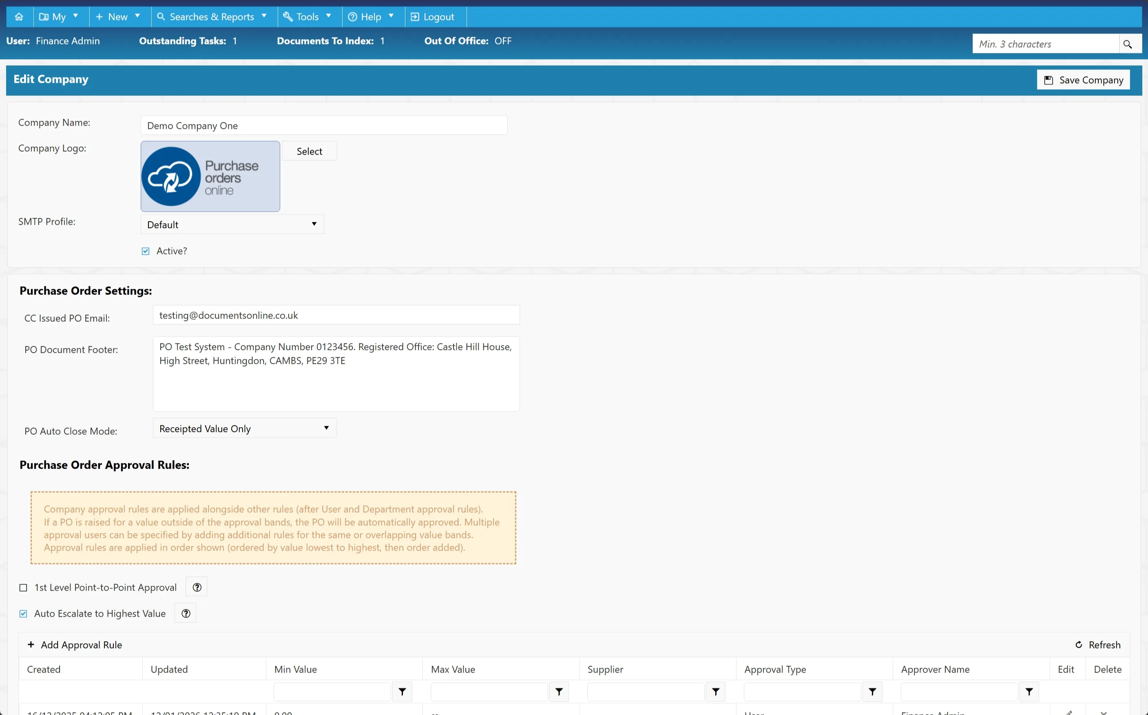Click Approver Name filter text box
Viewport: 1148px width, 715px height.
959,692
